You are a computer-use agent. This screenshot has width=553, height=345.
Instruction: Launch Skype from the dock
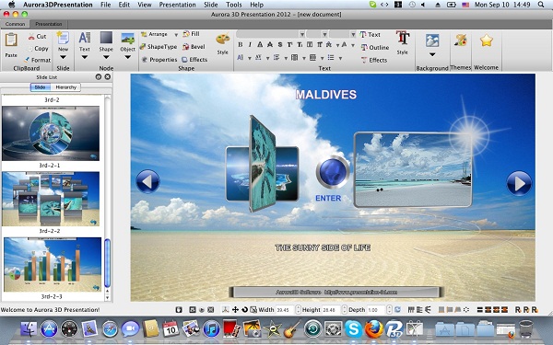(353, 328)
